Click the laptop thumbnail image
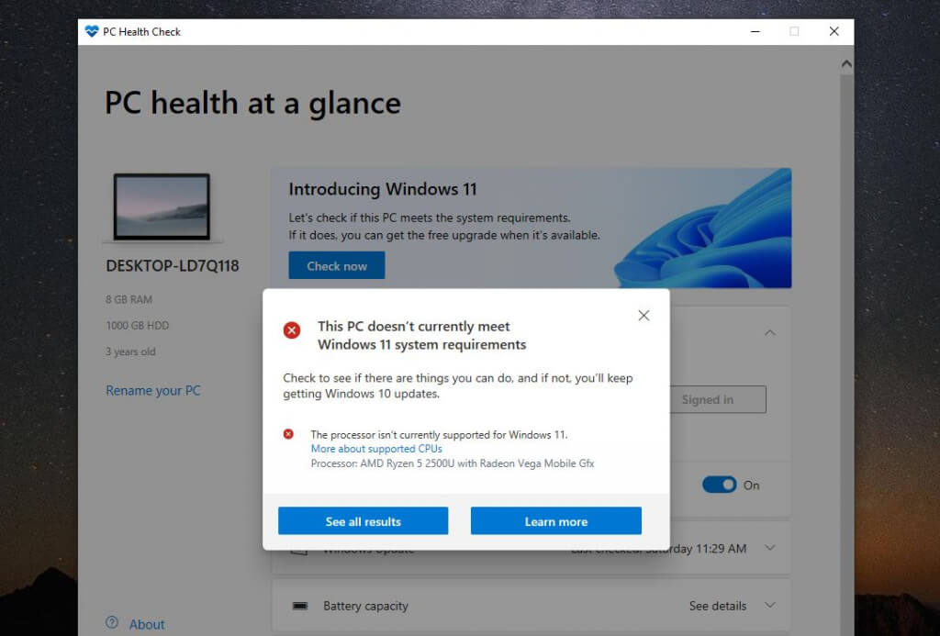Viewport: 940px width, 636px height. 162,206
